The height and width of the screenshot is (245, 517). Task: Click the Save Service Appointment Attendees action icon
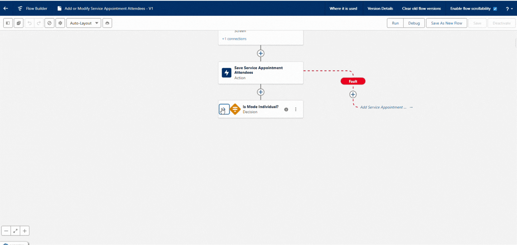tap(227, 72)
